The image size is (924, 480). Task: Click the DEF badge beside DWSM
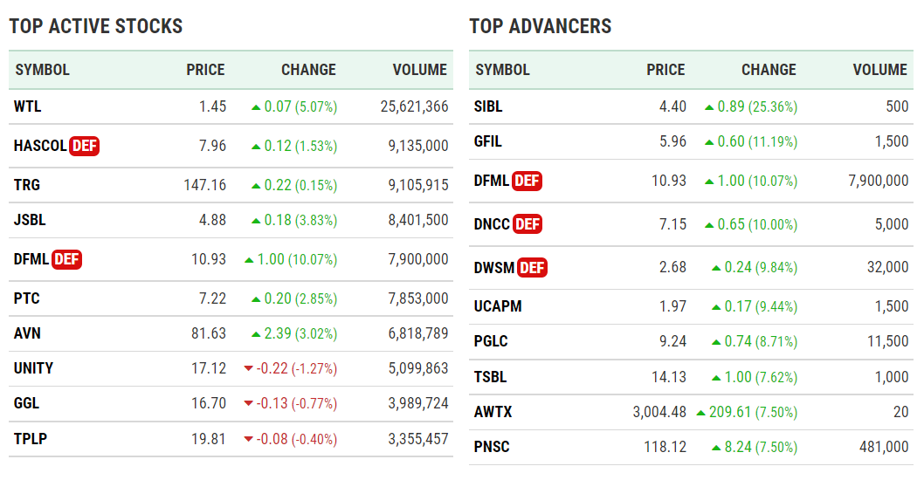tap(533, 268)
